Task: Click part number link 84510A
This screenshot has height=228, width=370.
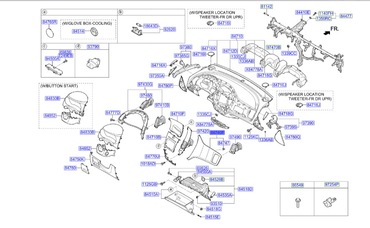Action: click(151, 195)
